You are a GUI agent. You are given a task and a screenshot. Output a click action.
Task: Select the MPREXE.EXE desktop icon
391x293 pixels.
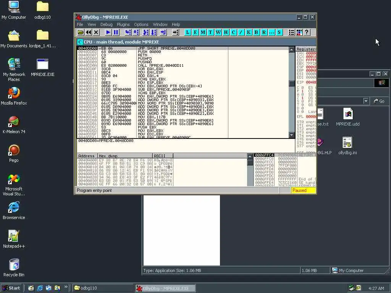(43, 68)
